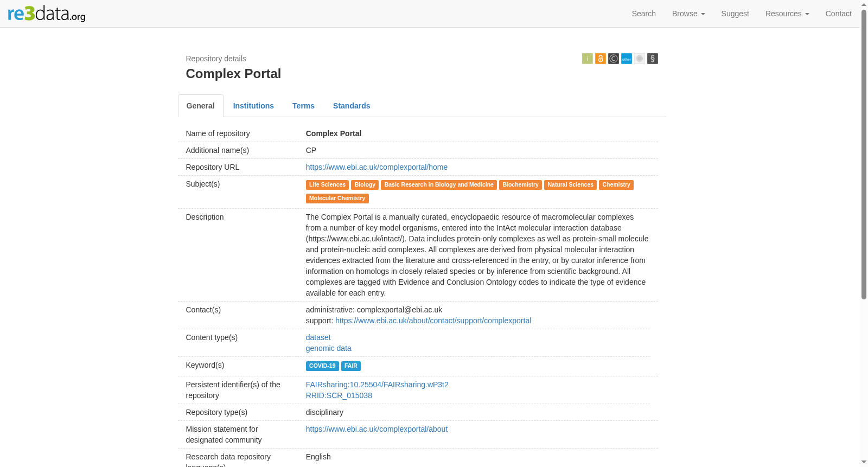Expand the Browse dropdown menu
Image resolution: width=868 pixels, height=467 pixels.
point(688,14)
